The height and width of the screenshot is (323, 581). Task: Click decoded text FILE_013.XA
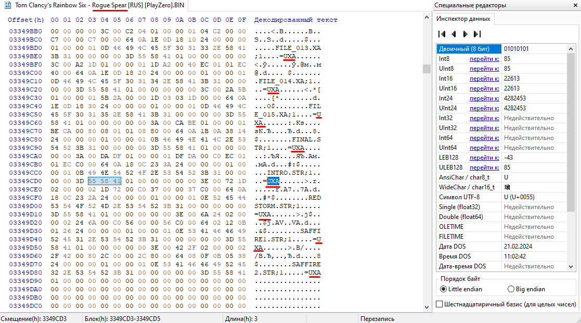(x=298, y=48)
